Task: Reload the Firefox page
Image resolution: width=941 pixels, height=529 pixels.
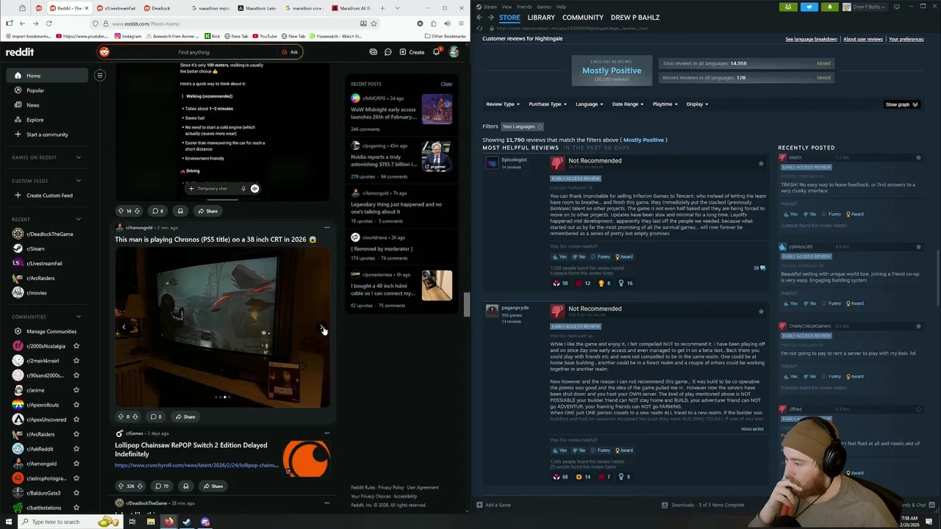Action: 49,24
